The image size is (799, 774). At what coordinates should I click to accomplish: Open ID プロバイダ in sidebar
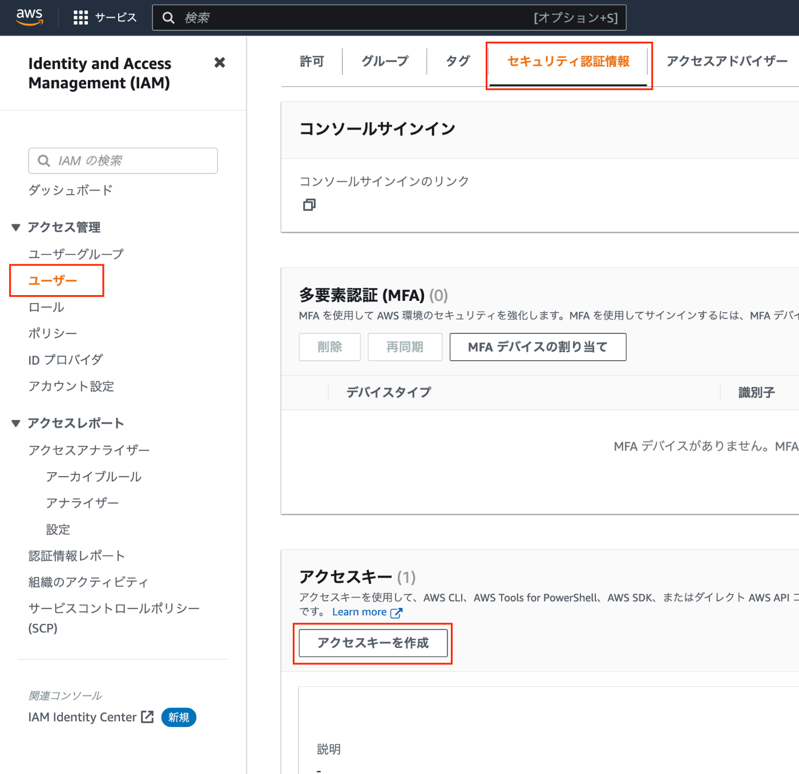point(66,360)
